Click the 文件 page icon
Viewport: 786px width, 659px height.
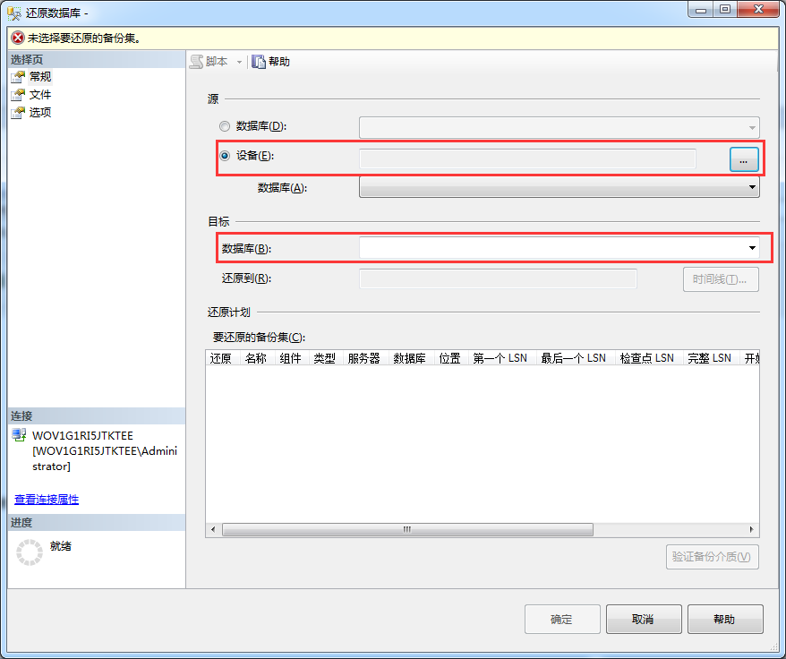coord(18,95)
